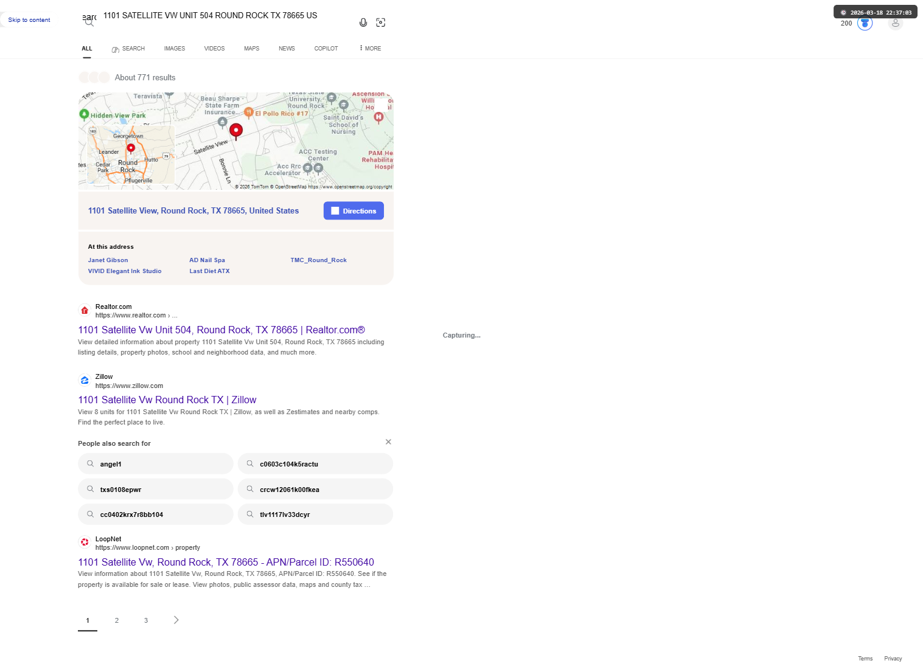Open the COPILOT tab

pos(326,49)
